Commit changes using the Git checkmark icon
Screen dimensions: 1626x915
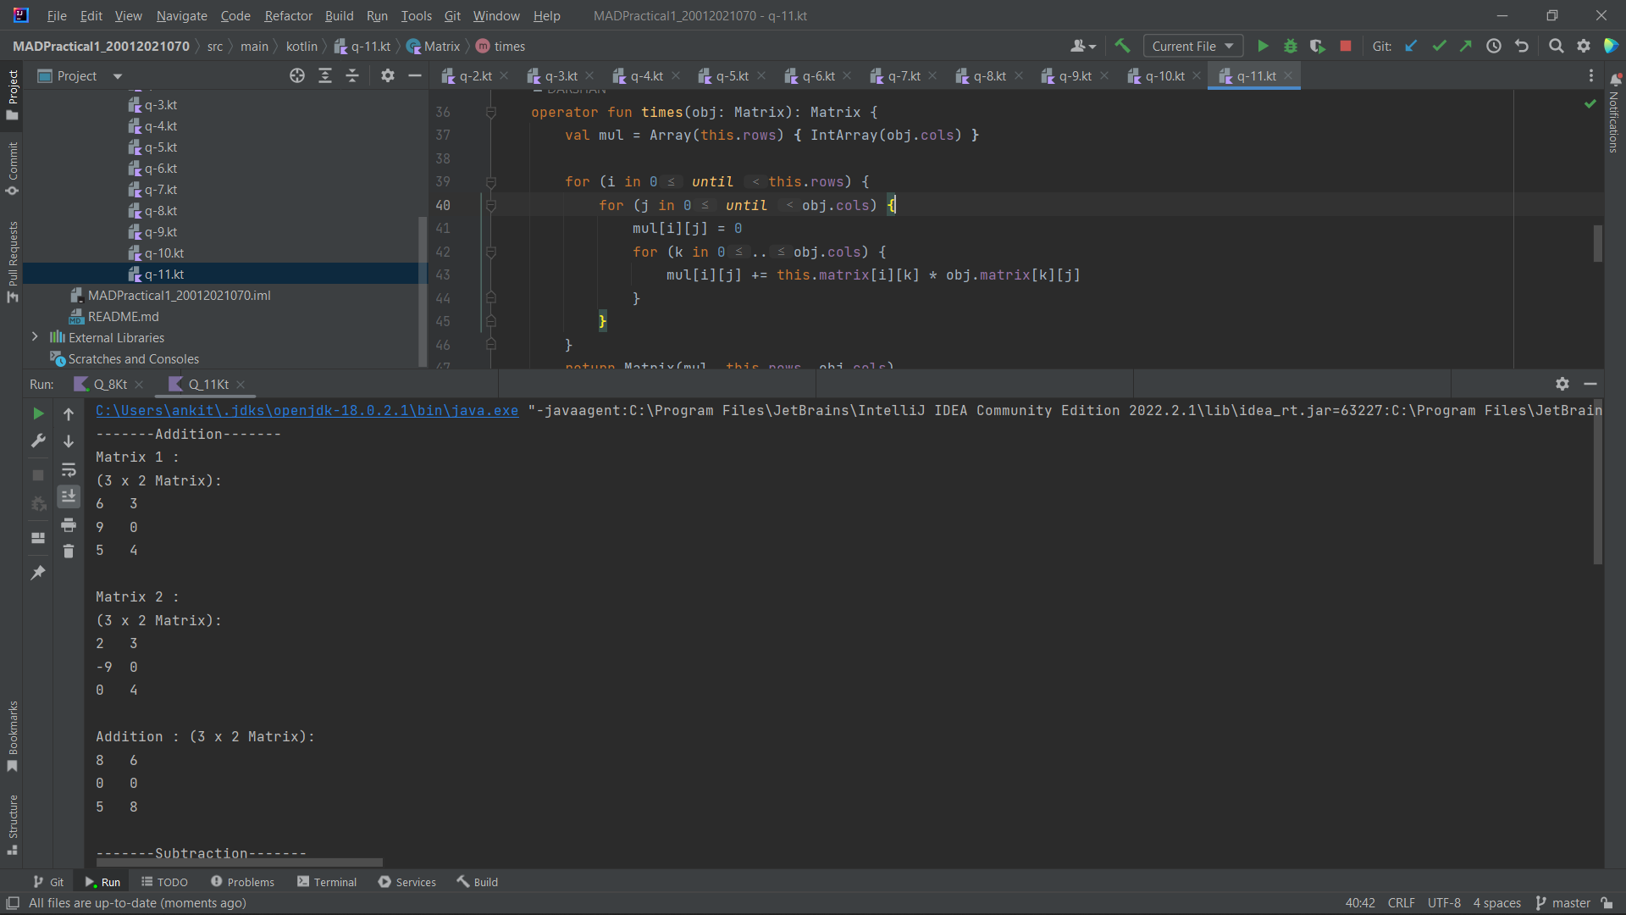(x=1439, y=46)
